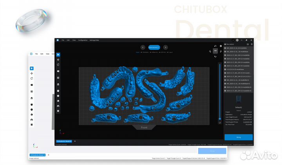The width and height of the screenshot is (282, 165).
Task: Click the blue Automatically button
Action: tap(154, 48)
